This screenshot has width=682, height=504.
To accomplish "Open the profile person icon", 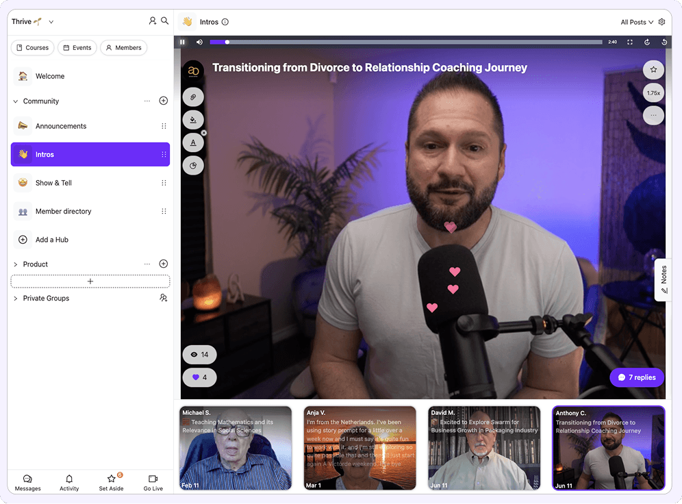I will pos(152,21).
